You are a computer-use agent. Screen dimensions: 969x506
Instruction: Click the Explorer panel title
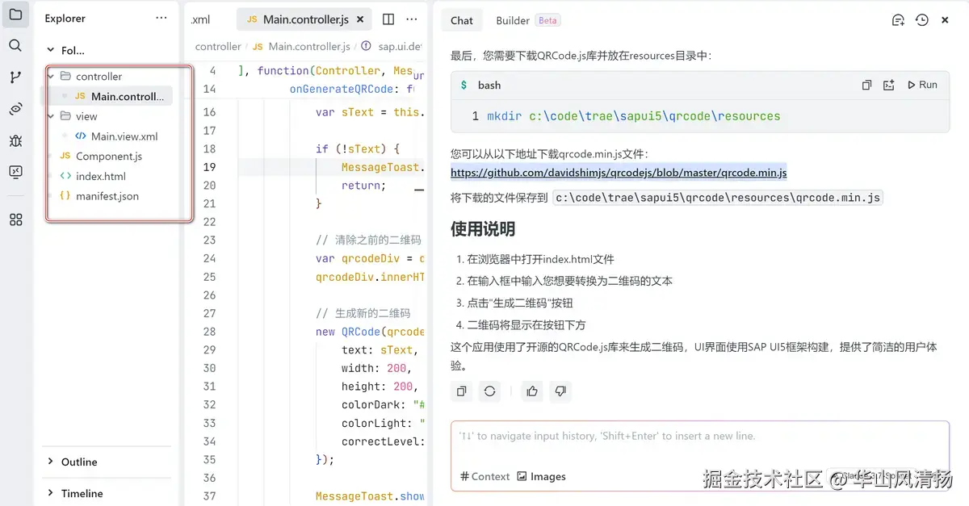coord(65,19)
